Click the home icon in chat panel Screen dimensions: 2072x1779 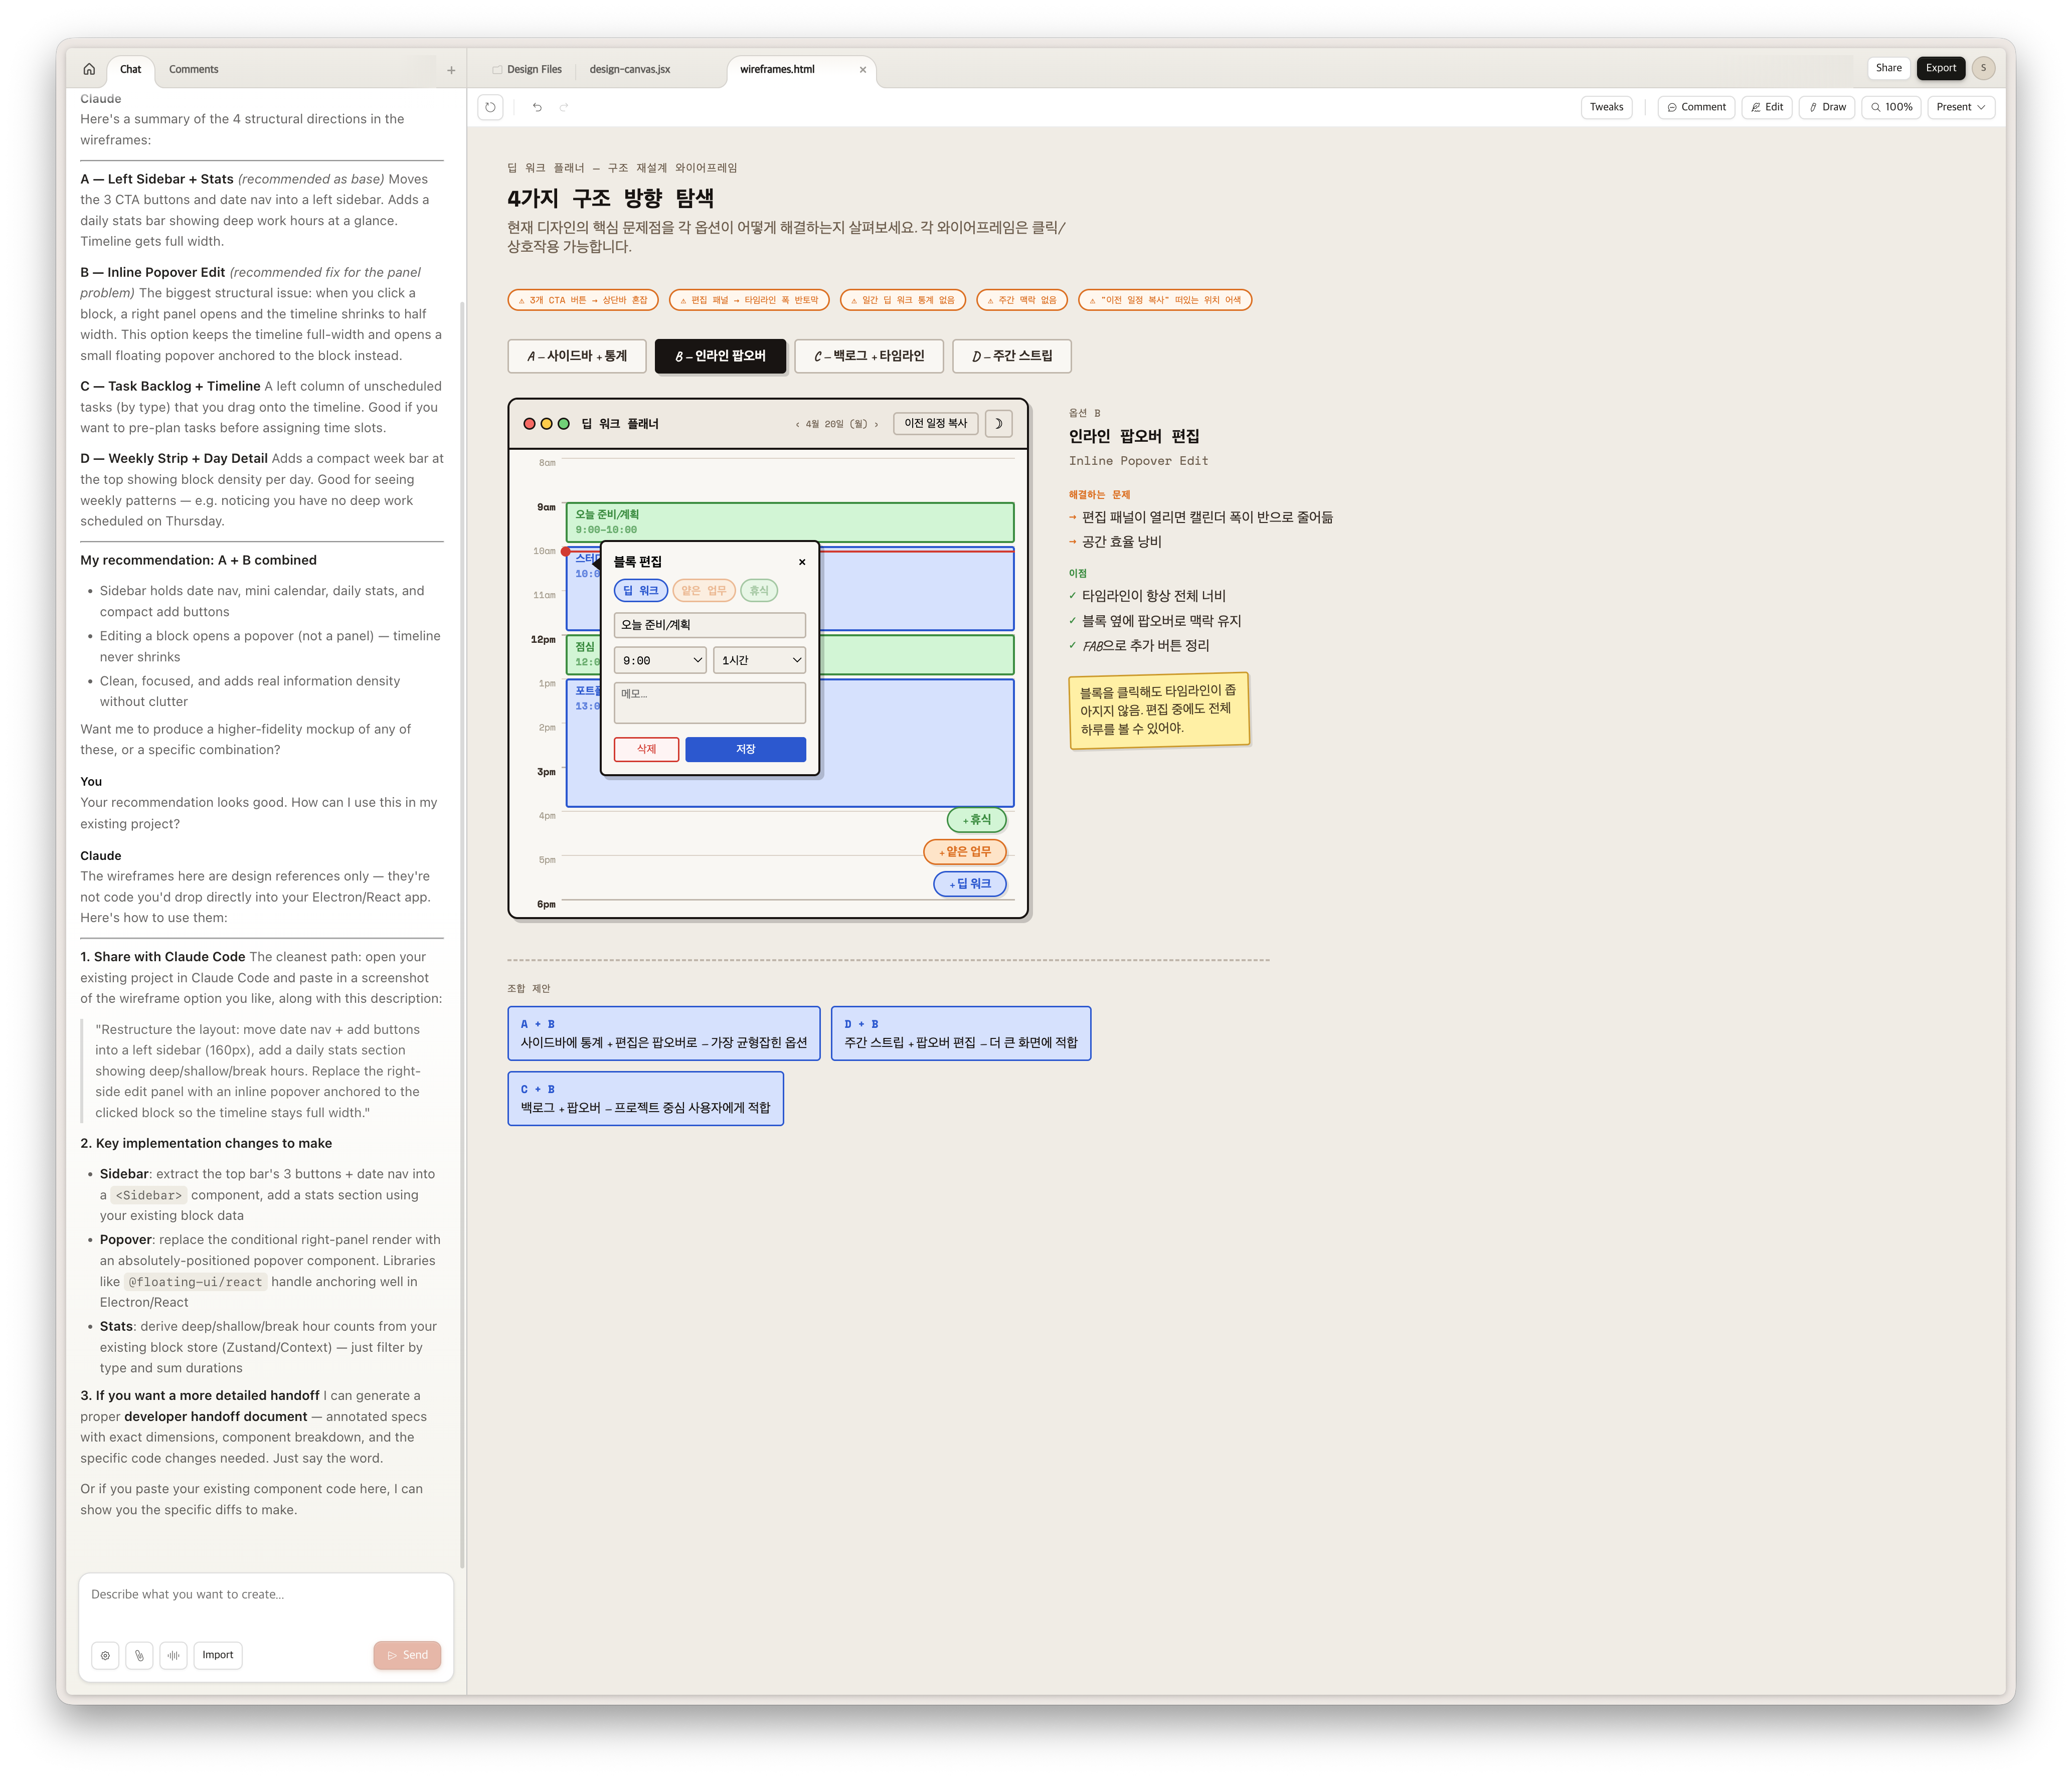(x=89, y=69)
